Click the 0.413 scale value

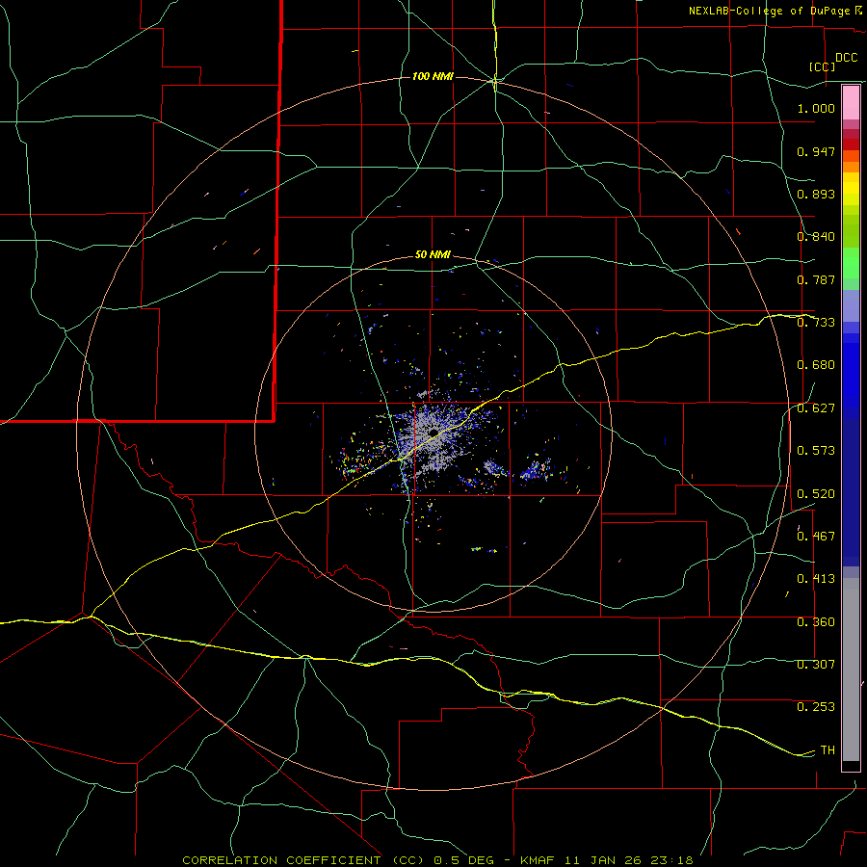tap(816, 579)
